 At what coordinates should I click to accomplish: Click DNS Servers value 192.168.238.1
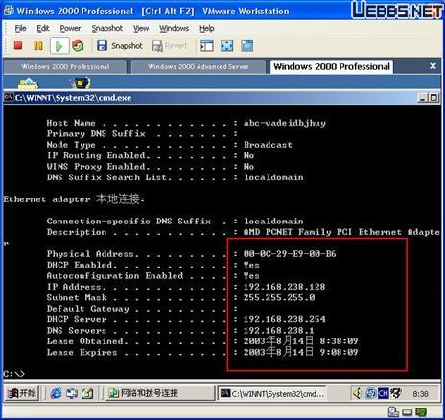[x=279, y=330]
